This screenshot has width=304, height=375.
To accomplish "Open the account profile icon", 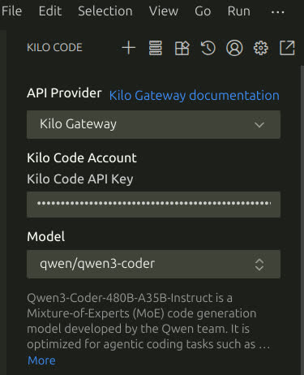I will click(x=234, y=48).
